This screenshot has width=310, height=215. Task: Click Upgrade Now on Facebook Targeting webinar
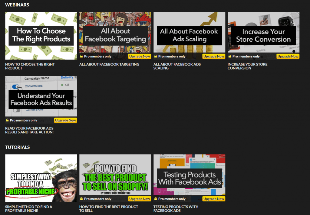pos(140,56)
